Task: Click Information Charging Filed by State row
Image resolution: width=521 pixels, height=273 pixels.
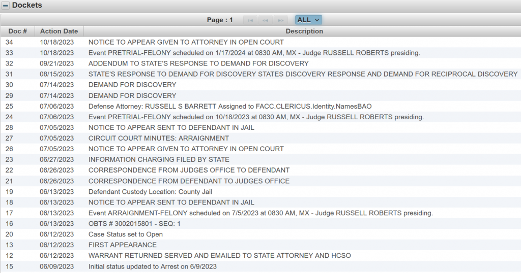Action: (x=159, y=159)
